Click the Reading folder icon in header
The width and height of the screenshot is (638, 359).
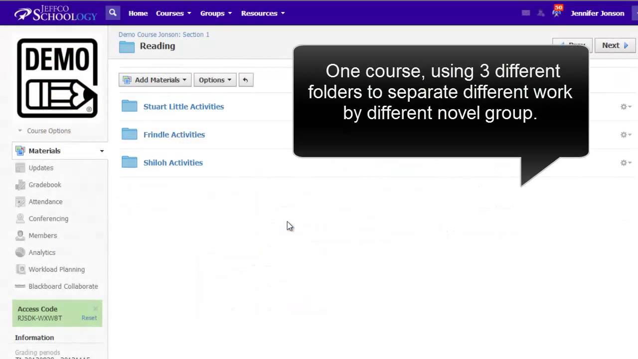pos(127,47)
